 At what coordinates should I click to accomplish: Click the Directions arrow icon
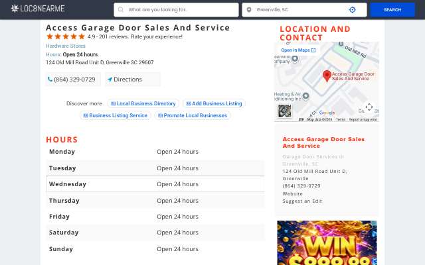(x=110, y=79)
